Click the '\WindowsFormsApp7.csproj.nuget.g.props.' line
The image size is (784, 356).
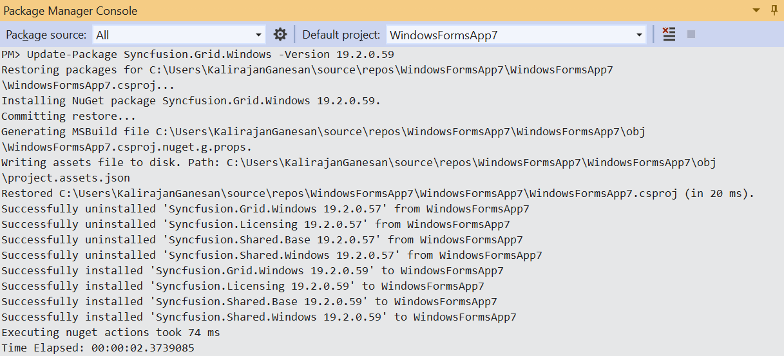coord(127,147)
